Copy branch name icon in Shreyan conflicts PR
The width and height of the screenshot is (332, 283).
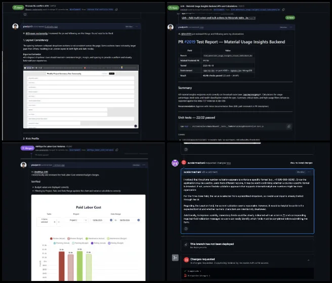pos(116,9)
